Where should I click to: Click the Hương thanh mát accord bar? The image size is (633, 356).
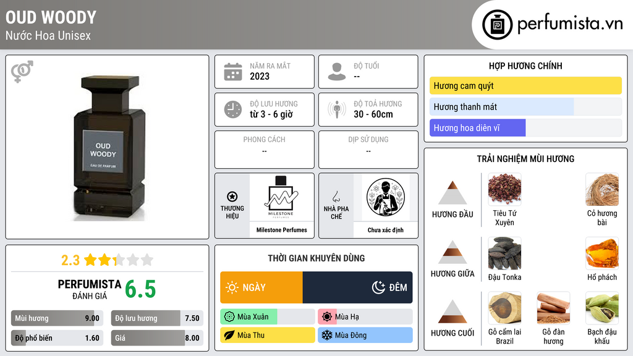(525, 106)
